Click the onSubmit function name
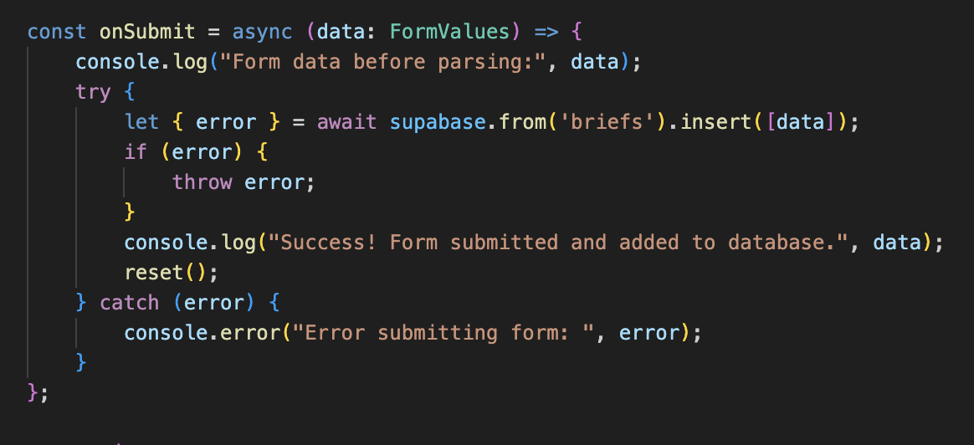The image size is (974, 445). [x=147, y=32]
